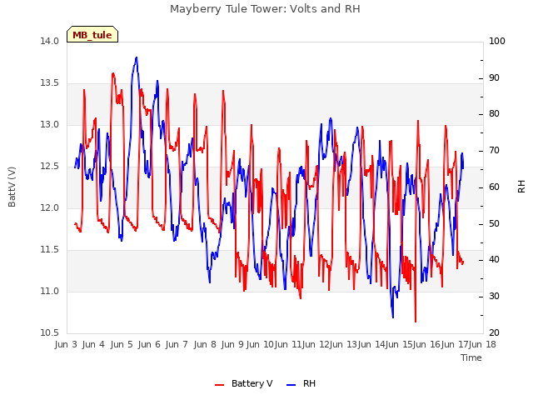
Task: Click the 30 RH axis value
Action: coord(494,297)
